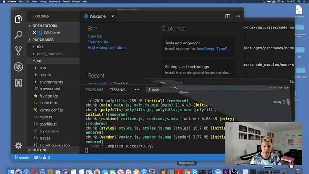The image size is (309, 174).
Task: Open the Manage gear menu
Action: [18, 145]
